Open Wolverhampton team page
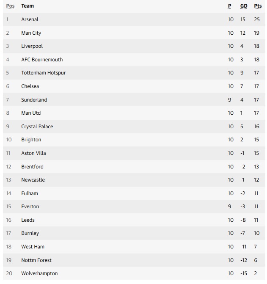This screenshot has width=267, height=284. pos(39,273)
